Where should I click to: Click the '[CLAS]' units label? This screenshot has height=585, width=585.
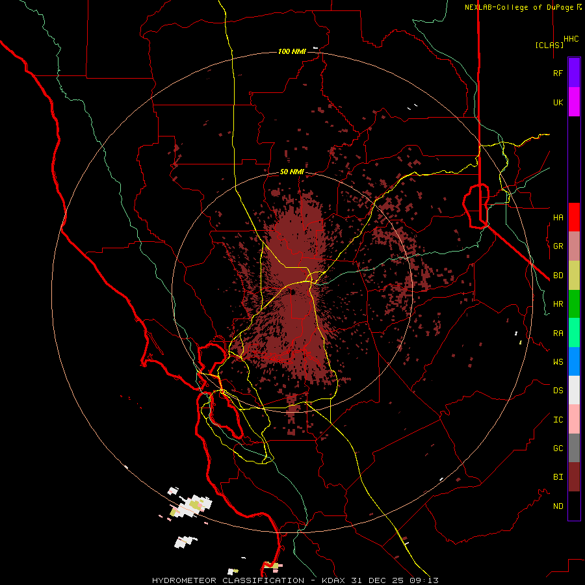point(549,45)
